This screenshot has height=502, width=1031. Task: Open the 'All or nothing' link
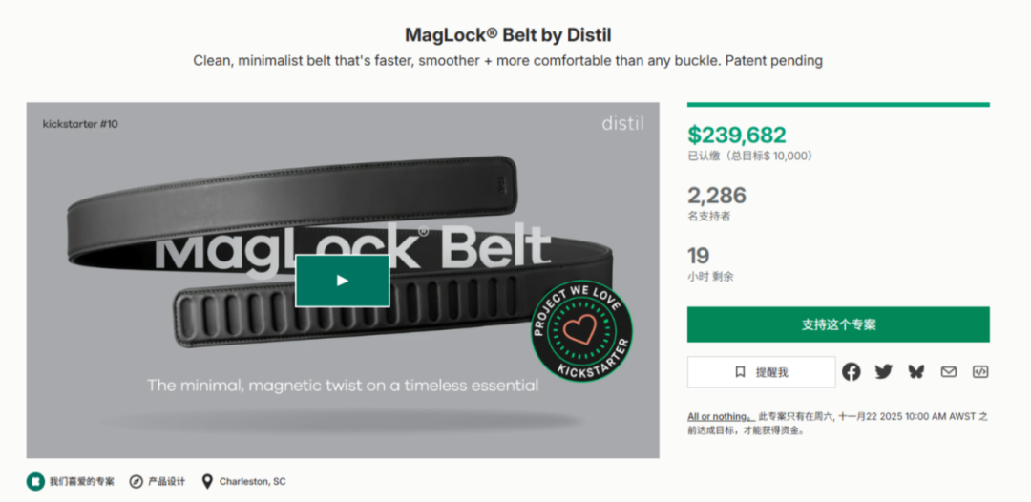click(x=718, y=417)
